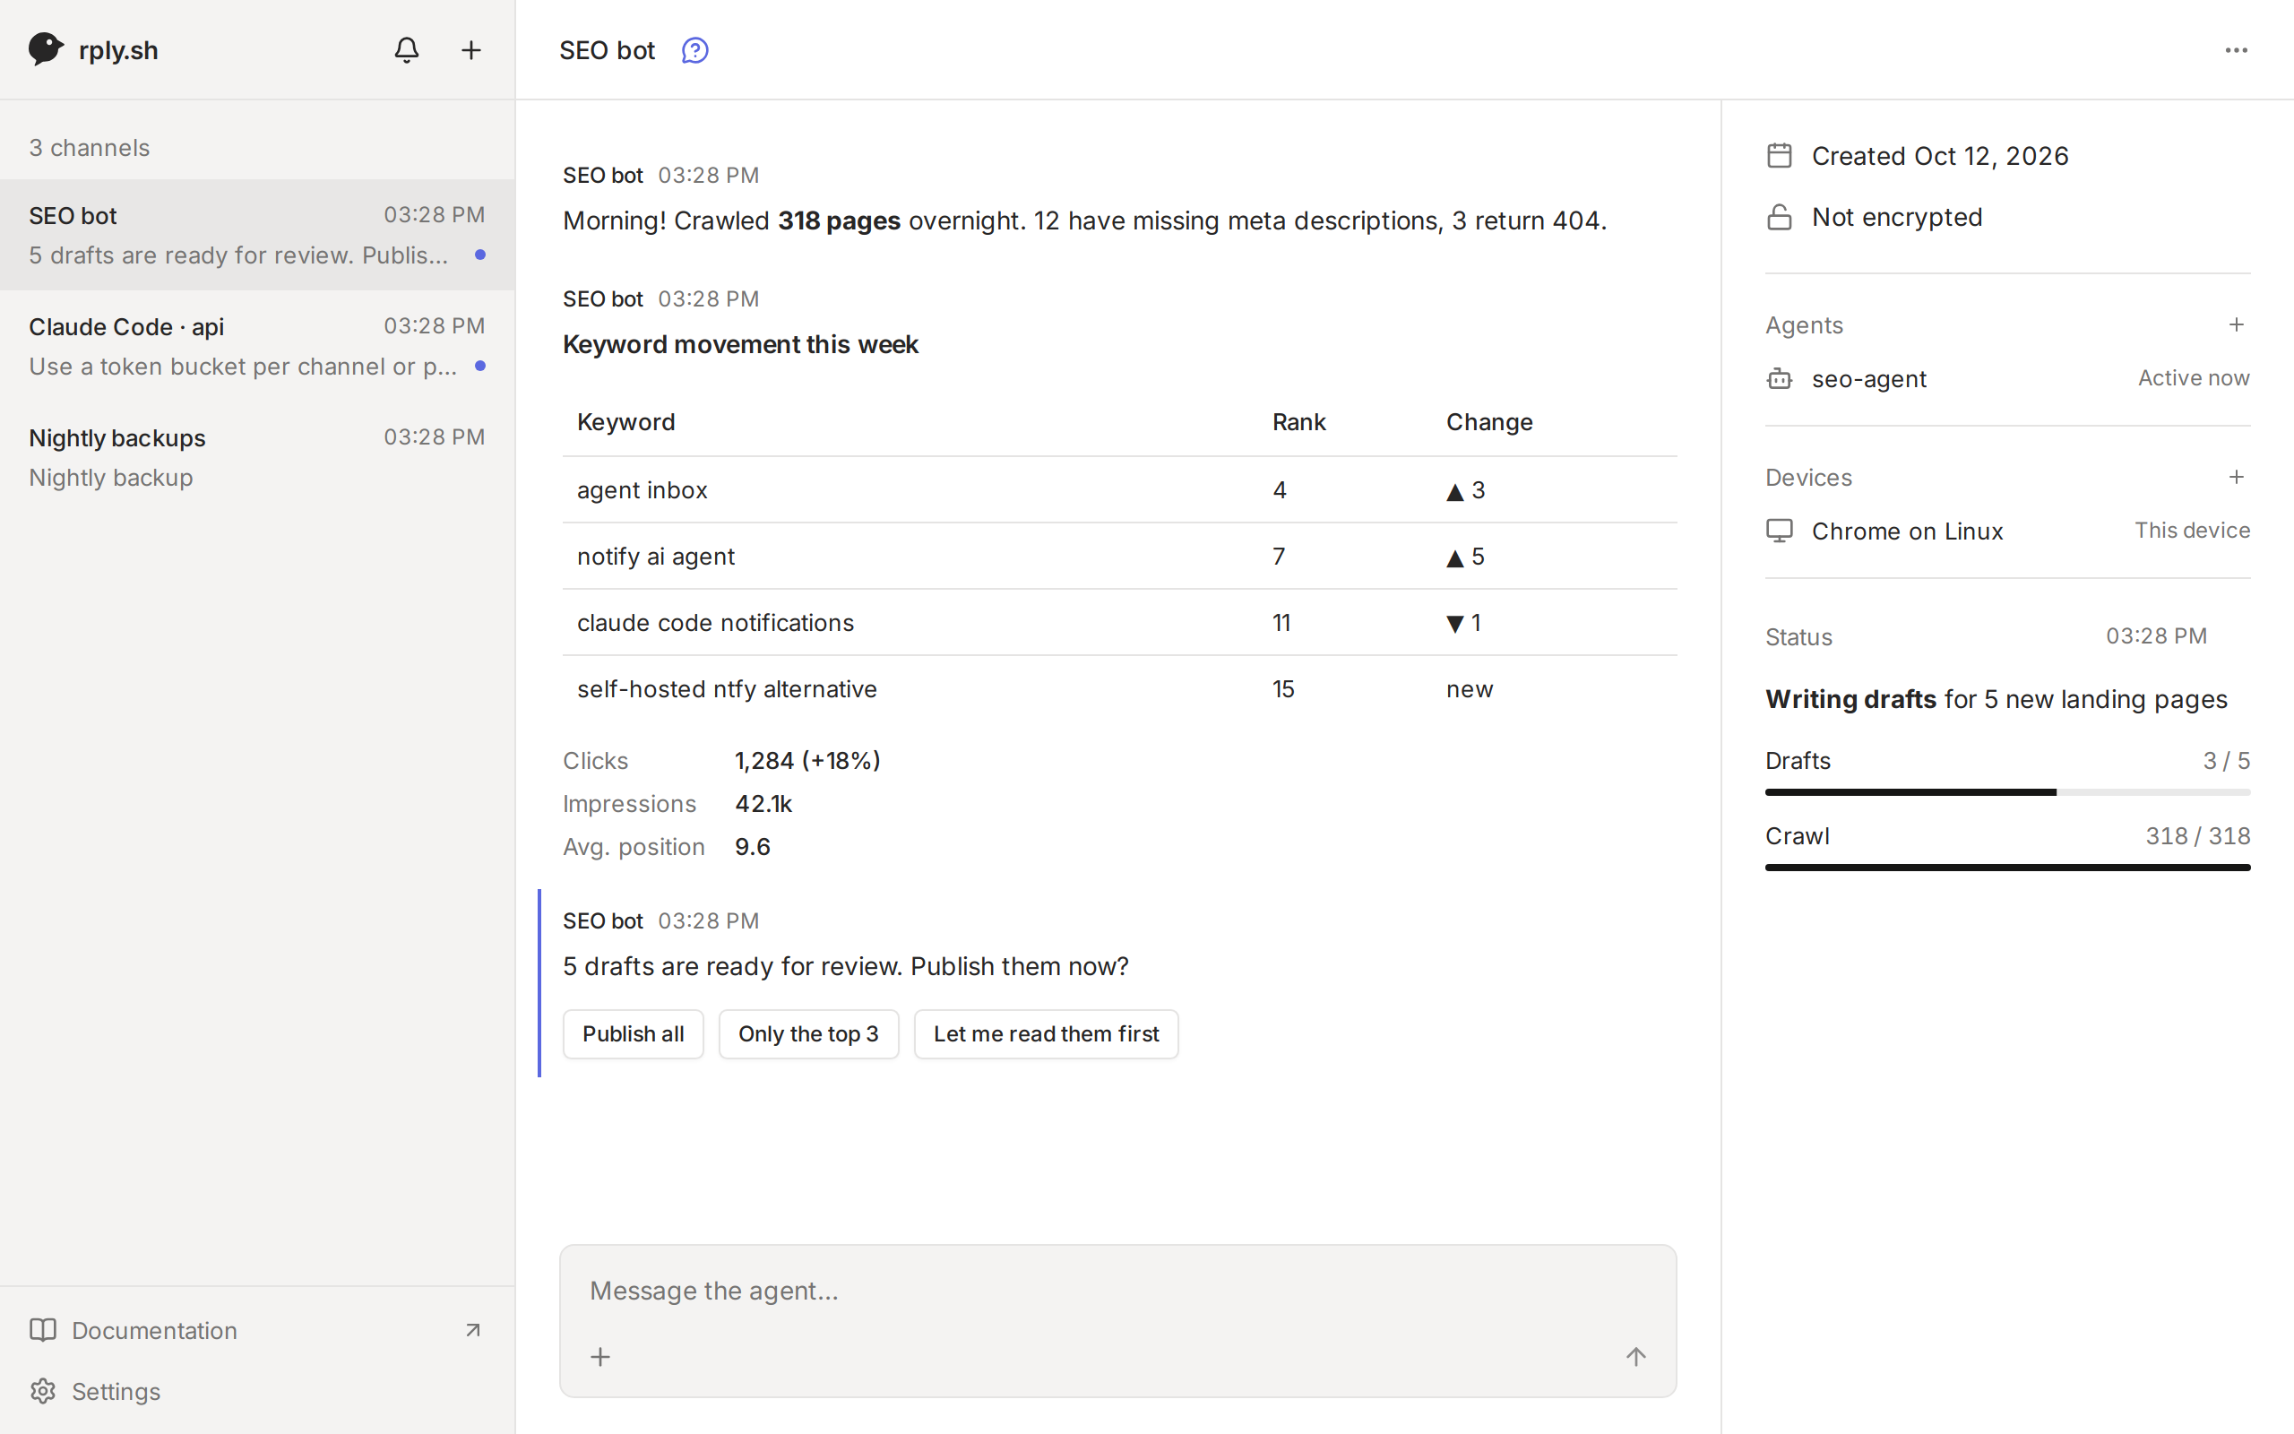Viewport: 2294px width, 1434px height.
Task: Open the help icon beside SEO bot title
Action: (694, 50)
